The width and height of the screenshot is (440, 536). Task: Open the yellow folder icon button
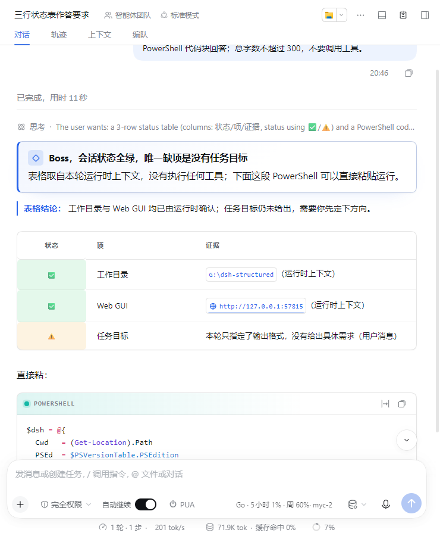pos(329,15)
